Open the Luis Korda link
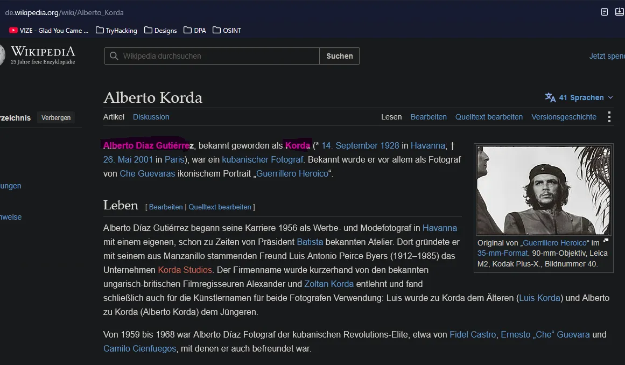The height and width of the screenshot is (365, 625). coord(540,298)
